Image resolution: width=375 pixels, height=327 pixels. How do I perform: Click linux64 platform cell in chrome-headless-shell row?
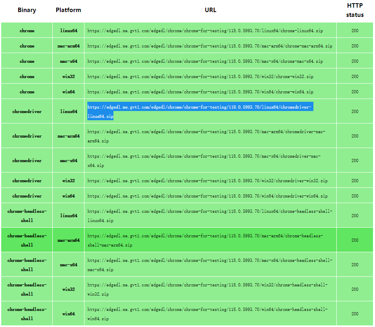tap(68, 216)
